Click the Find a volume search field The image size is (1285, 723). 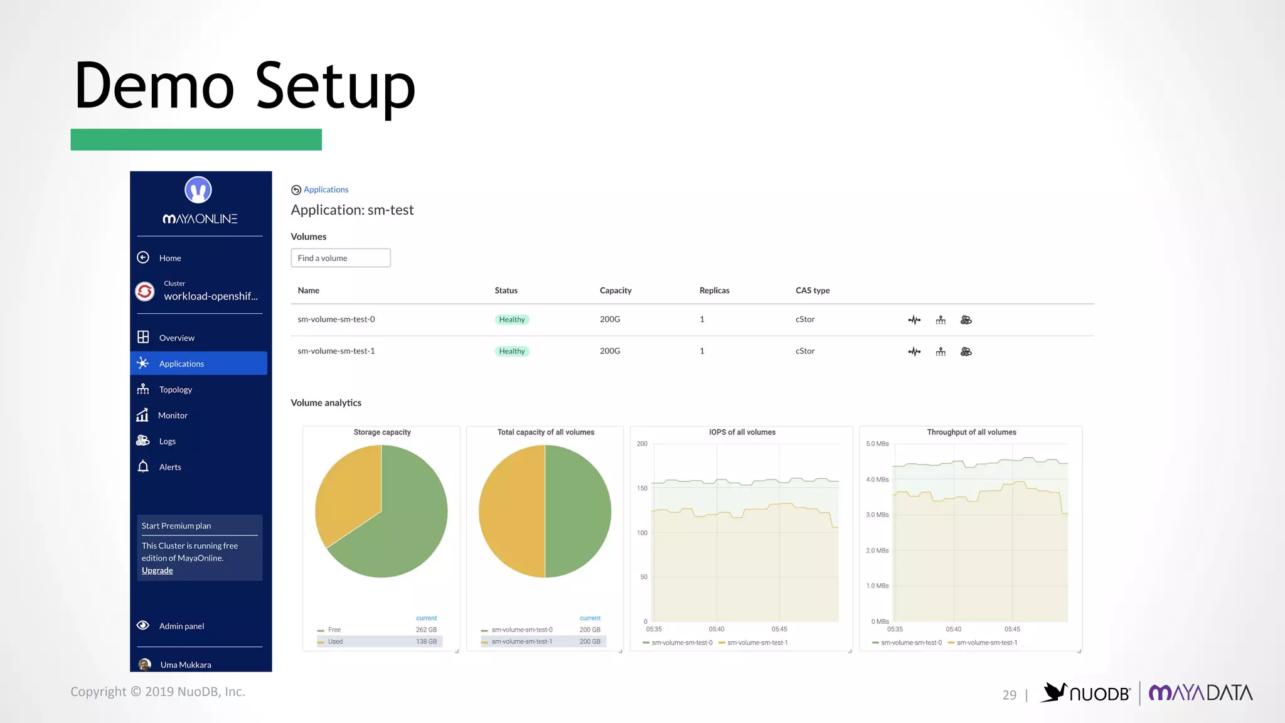[341, 258]
